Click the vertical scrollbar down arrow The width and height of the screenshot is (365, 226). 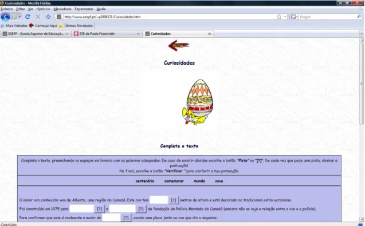(x=362, y=219)
